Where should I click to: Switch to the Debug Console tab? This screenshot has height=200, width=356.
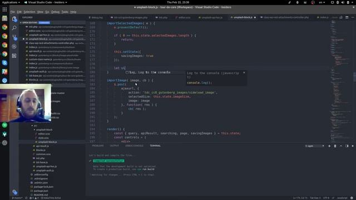click(134, 146)
